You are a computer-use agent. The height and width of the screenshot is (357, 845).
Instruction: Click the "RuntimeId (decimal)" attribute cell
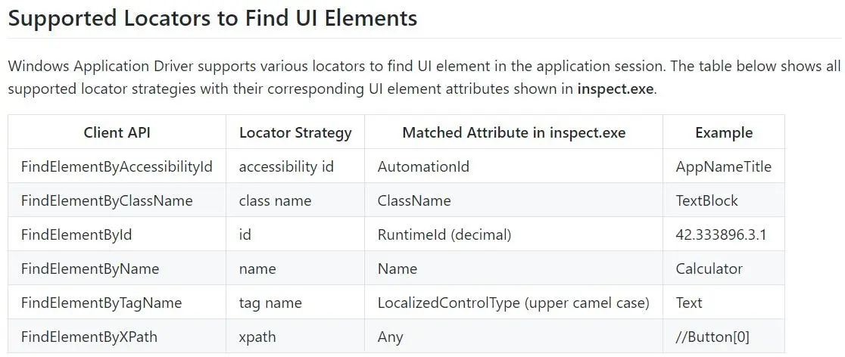444,234
